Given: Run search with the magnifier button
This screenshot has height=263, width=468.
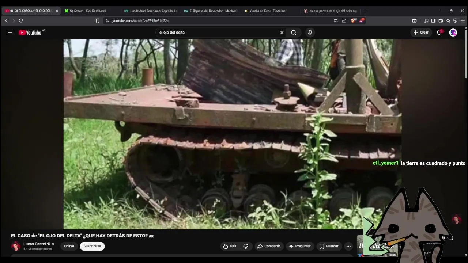Looking at the screenshot, I should (x=294, y=33).
